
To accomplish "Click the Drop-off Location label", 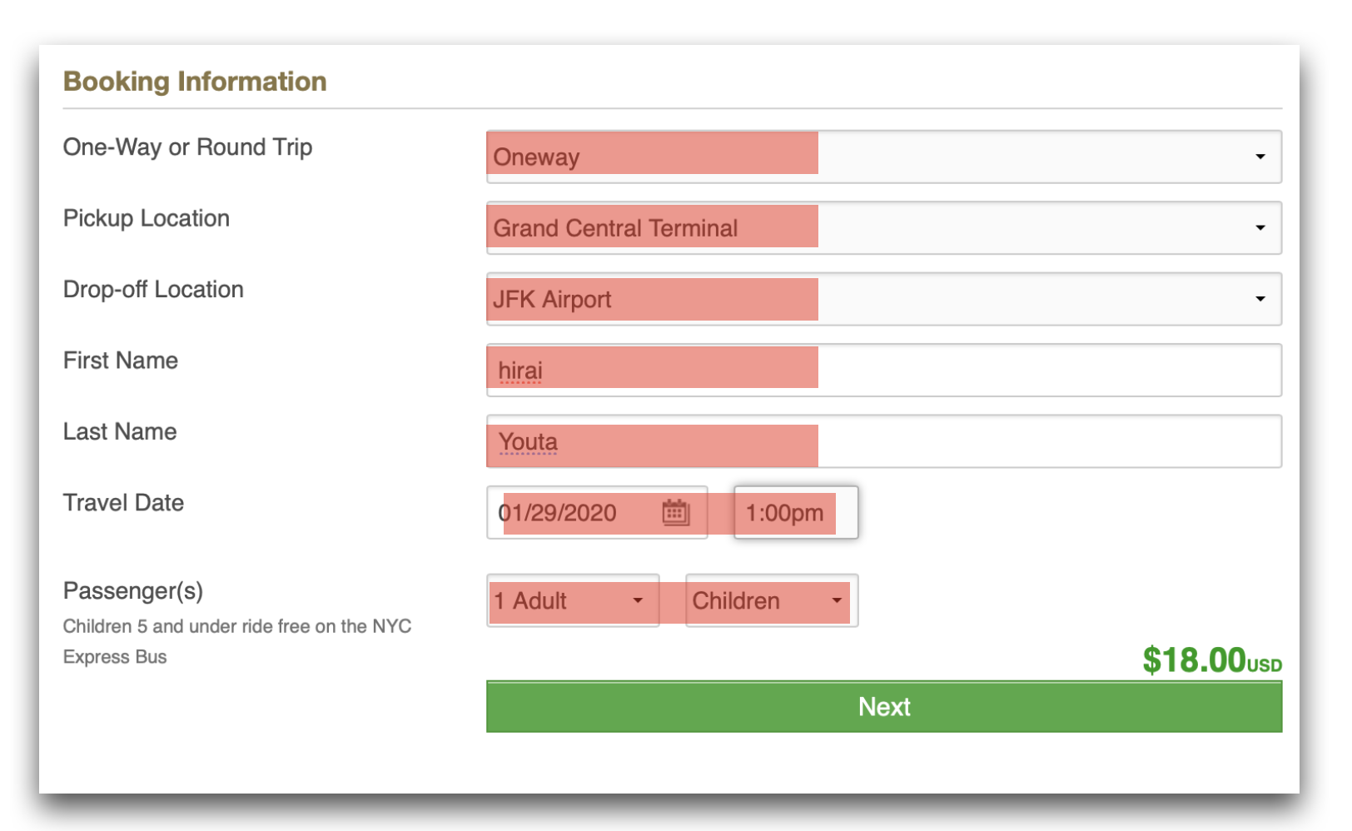I will (x=153, y=290).
